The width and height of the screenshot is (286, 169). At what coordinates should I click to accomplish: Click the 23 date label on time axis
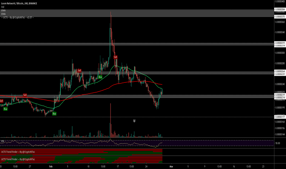263,167
